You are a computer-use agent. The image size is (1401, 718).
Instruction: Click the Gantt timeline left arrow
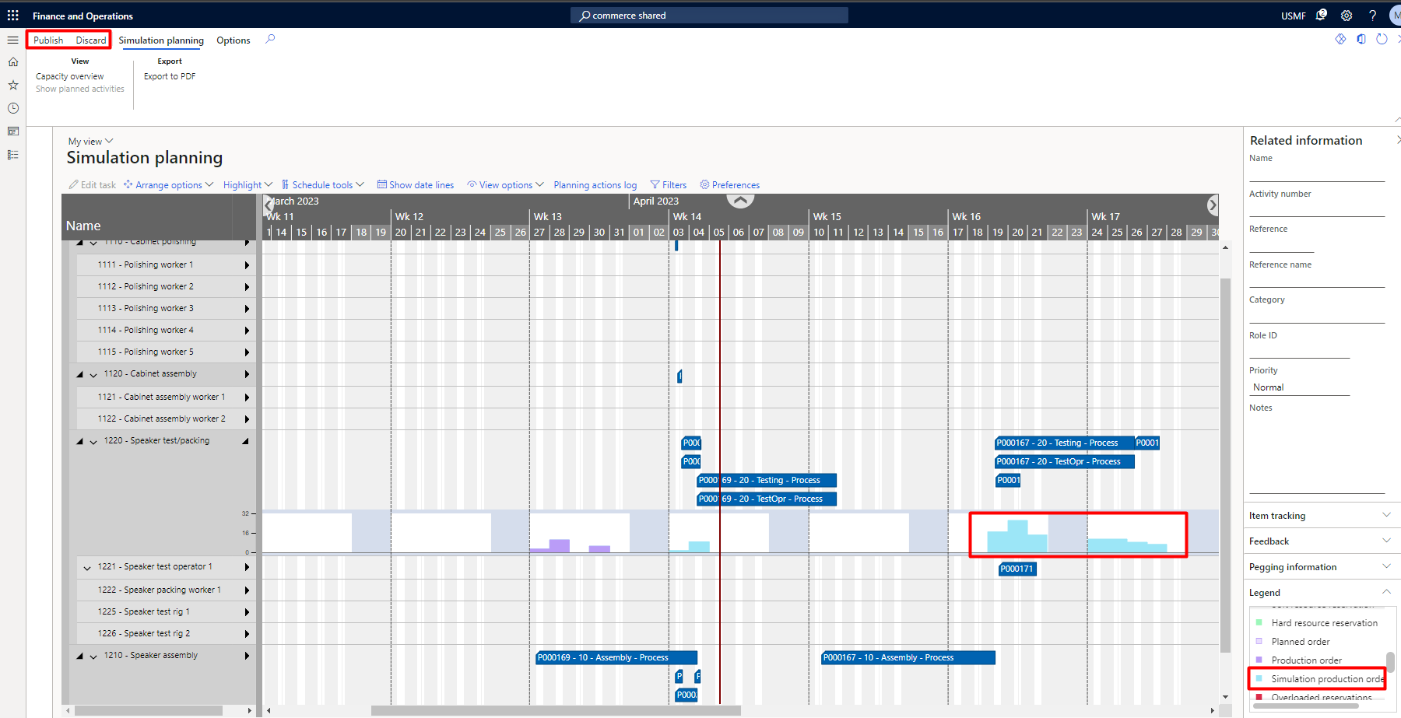269,205
